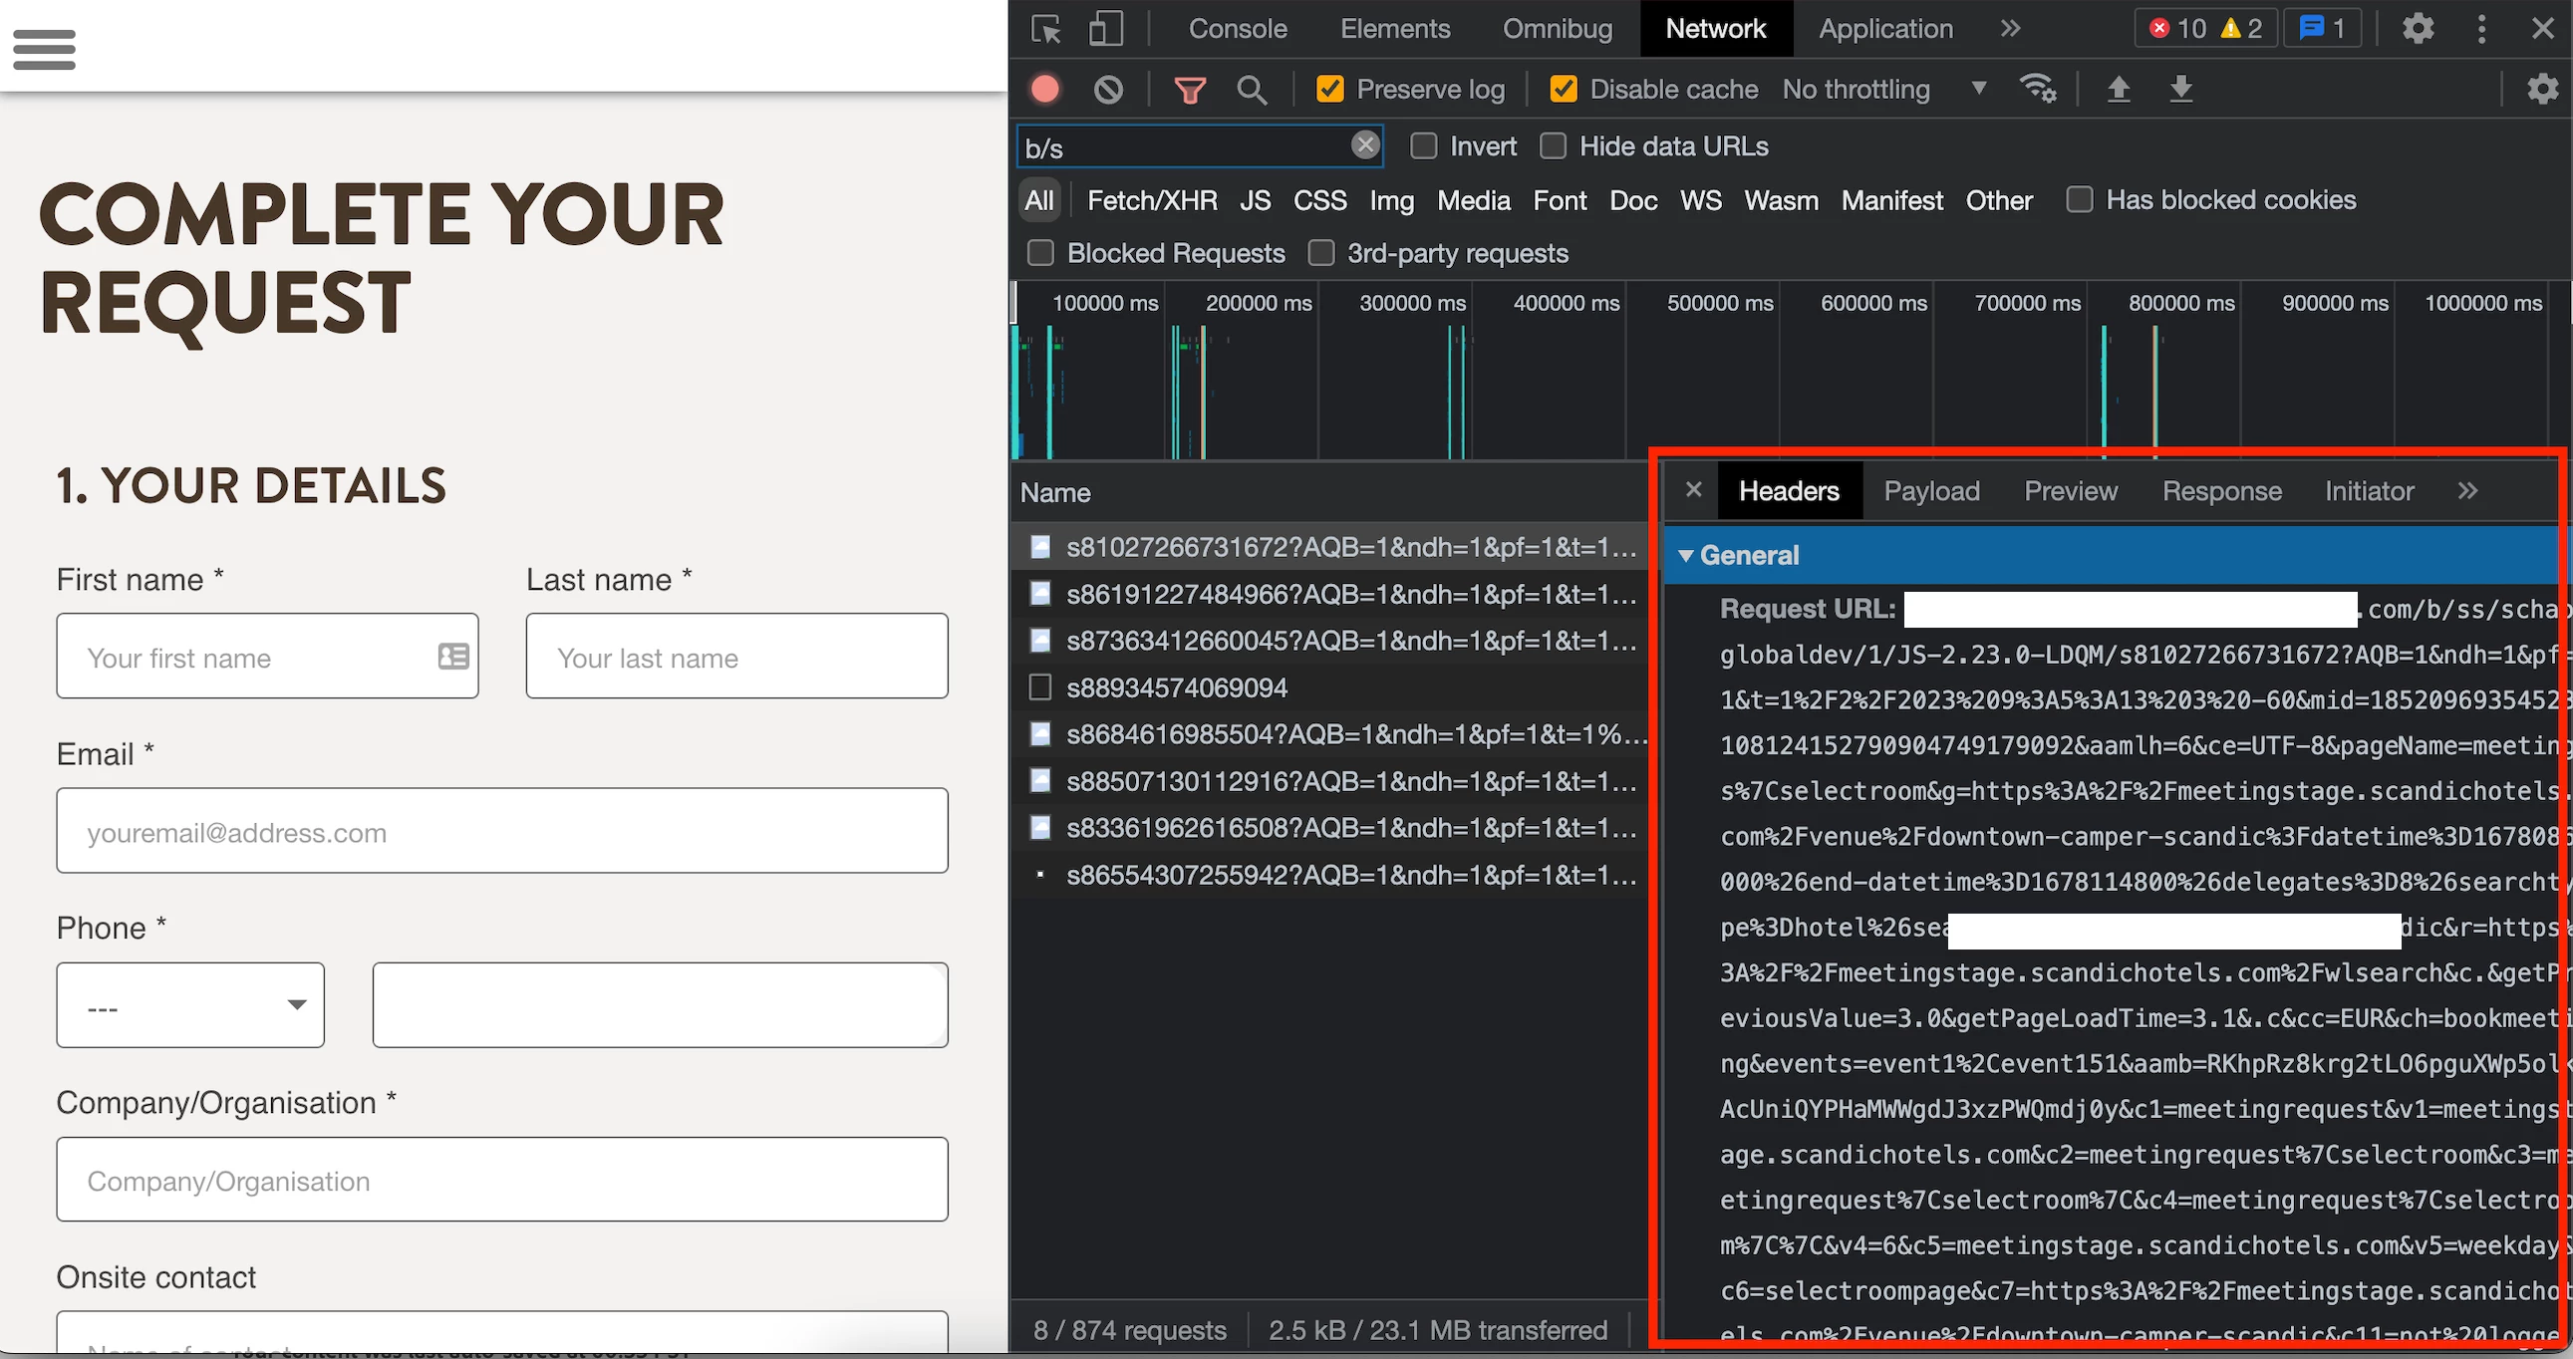Filter requests by Fetch/XHR

coord(1151,200)
